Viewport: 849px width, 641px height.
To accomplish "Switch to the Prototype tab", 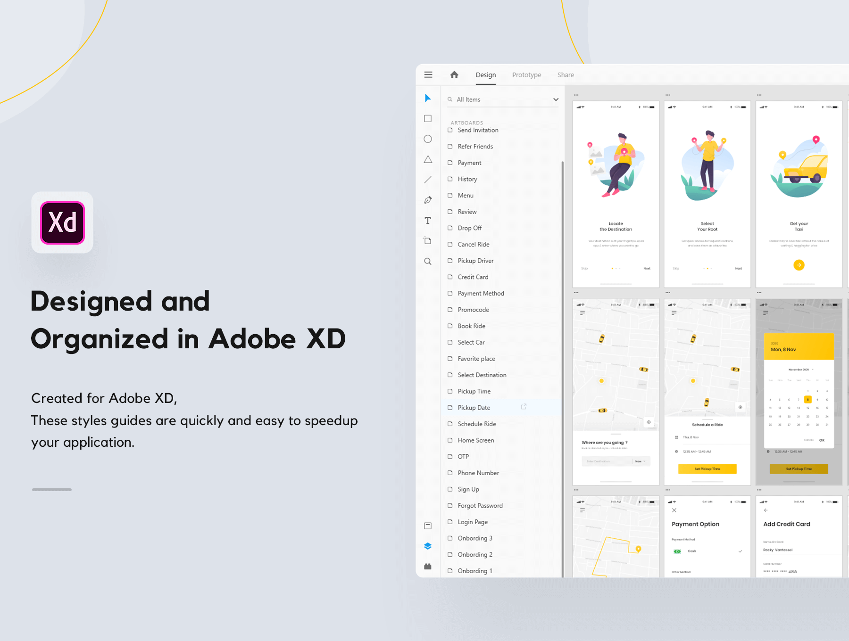I will pos(526,75).
